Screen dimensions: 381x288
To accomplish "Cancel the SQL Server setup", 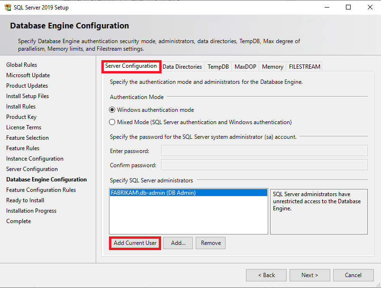I will pyautogui.click(x=354, y=275).
